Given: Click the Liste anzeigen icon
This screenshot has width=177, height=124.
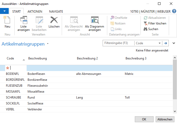Looking at the screenshot, I should pos(23,20).
